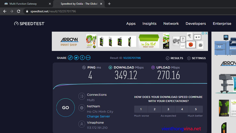Open the Insights menu
Viewport: 236px width, 133px height.
coord(149,24)
